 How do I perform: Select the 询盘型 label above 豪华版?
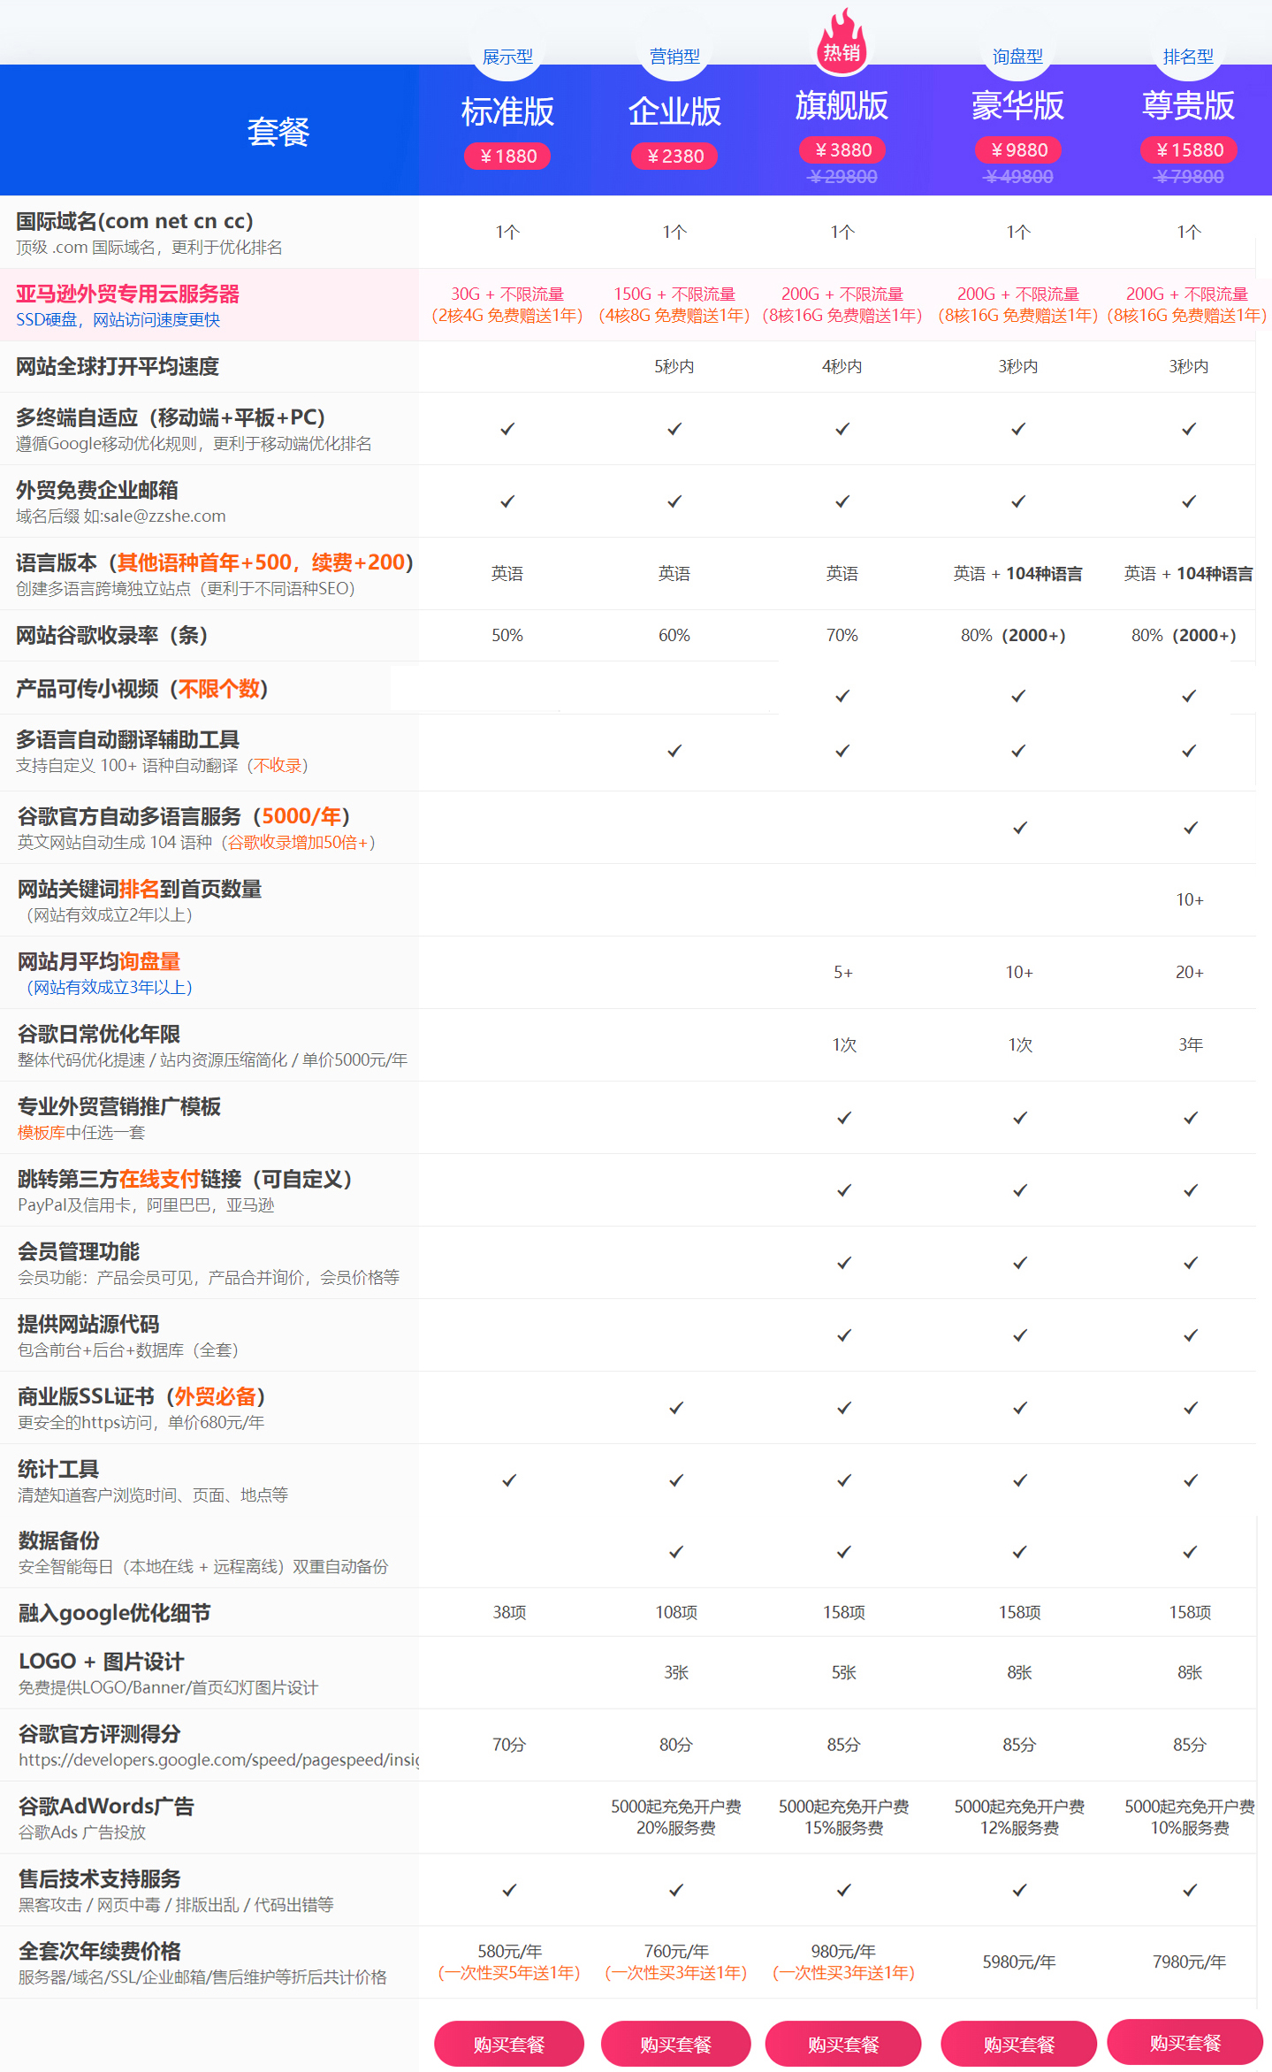(1017, 57)
